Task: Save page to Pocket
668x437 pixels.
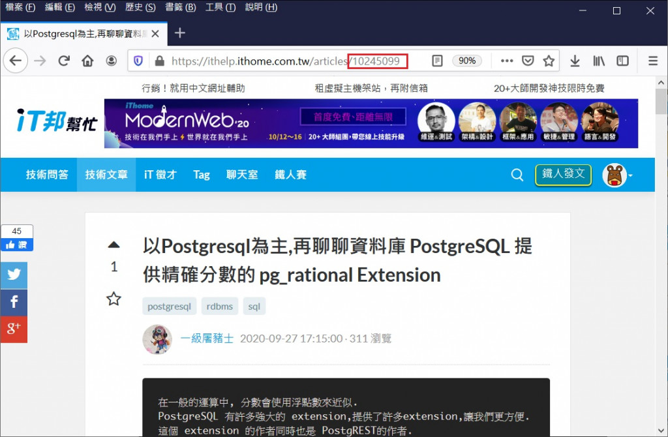Action: pyautogui.click(x=528, y=61)
